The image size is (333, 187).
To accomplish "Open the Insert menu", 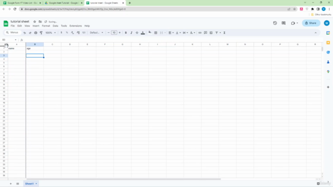I will click(x=36, y=26).
